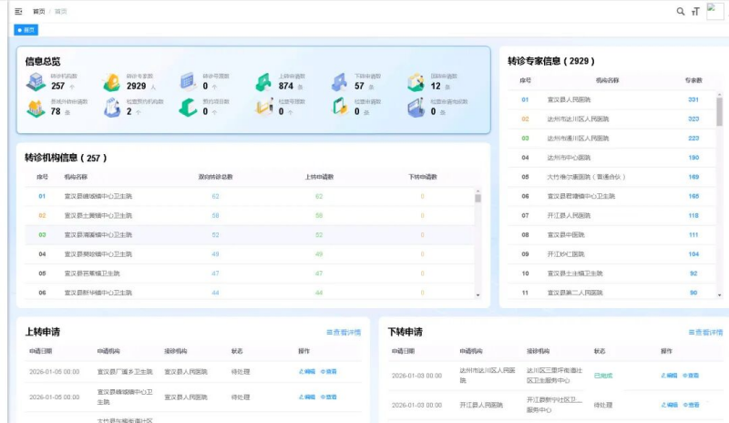Click the user avatar in top right

pos(715,11)
